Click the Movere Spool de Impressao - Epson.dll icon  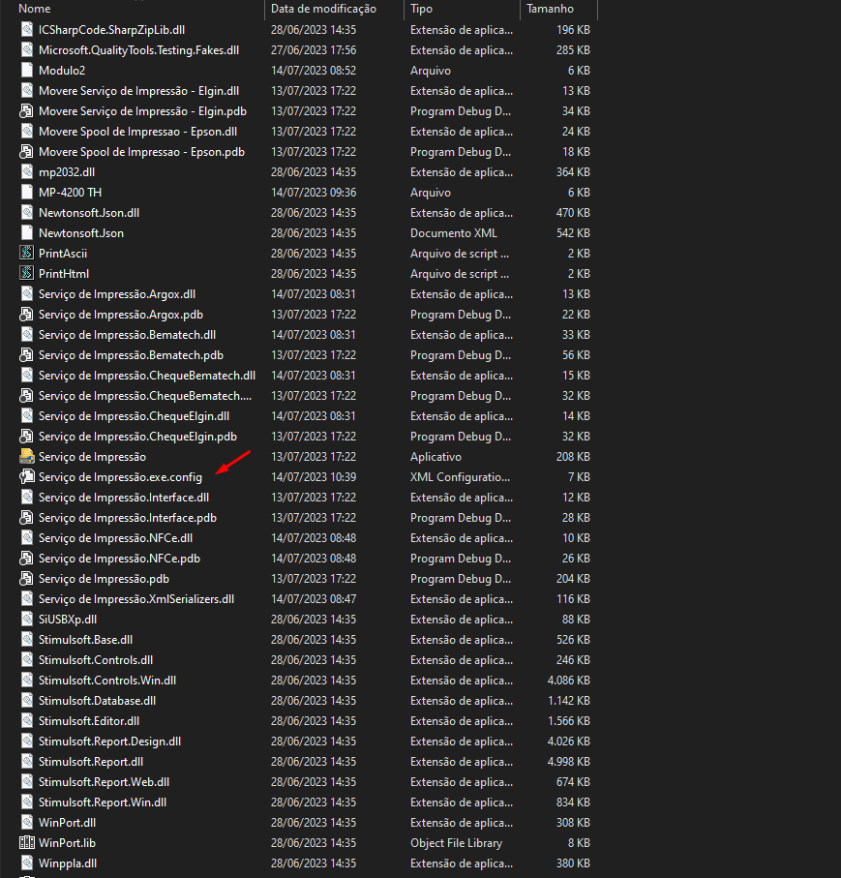coord(26,131)
